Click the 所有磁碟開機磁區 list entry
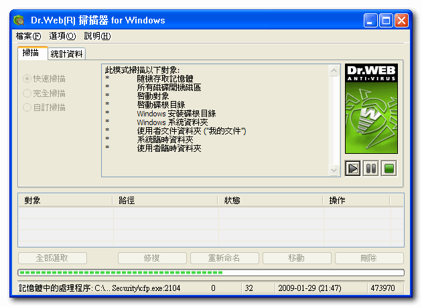This screenshot has height=307, width=422. [x=169, y=88]
